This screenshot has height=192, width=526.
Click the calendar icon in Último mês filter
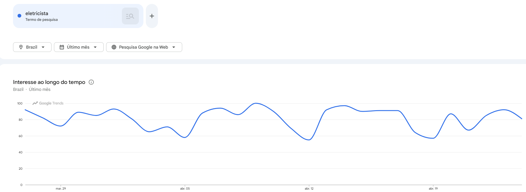coord(62,47)
